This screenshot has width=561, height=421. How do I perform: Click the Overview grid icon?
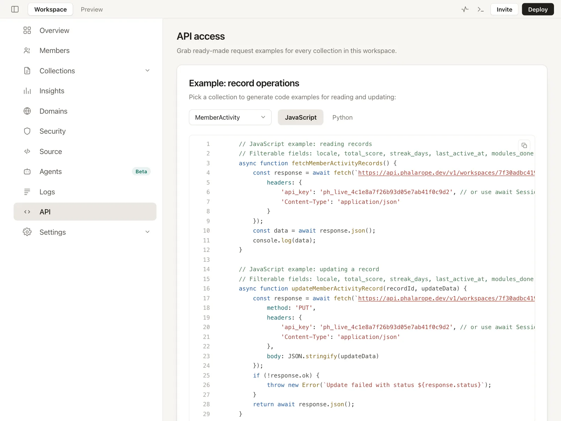[x=27, y=31]
